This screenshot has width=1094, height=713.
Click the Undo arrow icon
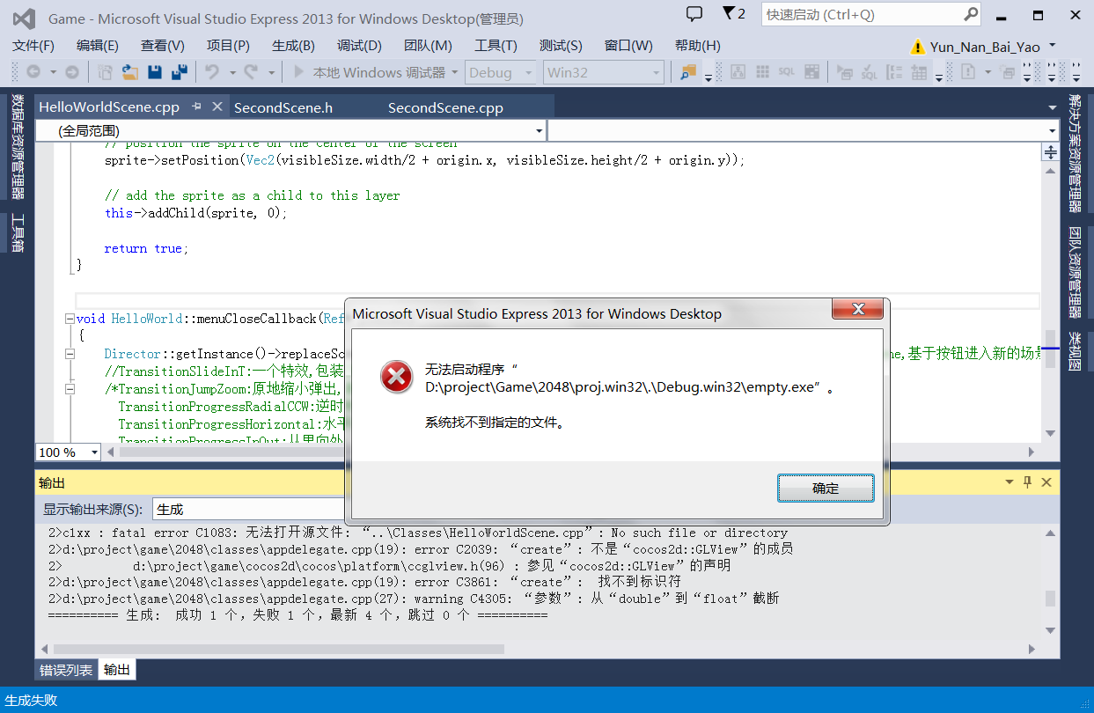[x=212, y=72]
